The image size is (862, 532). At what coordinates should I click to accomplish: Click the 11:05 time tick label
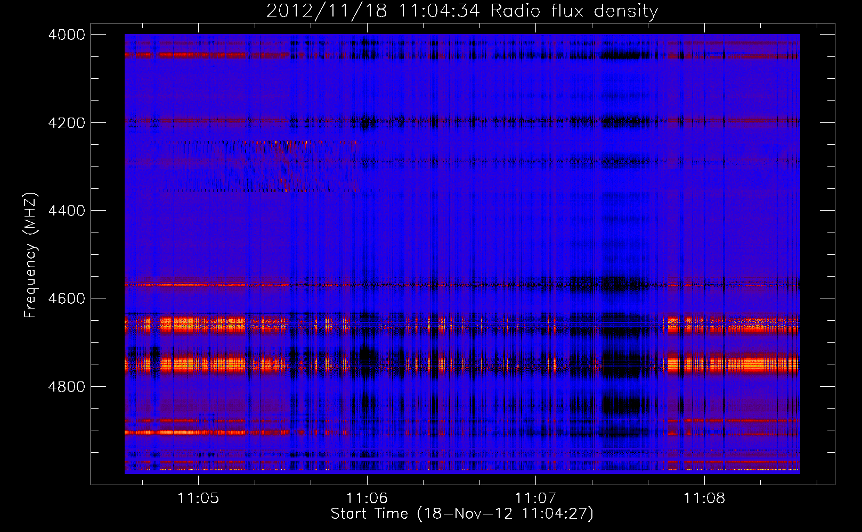click(x=198, y=498)
